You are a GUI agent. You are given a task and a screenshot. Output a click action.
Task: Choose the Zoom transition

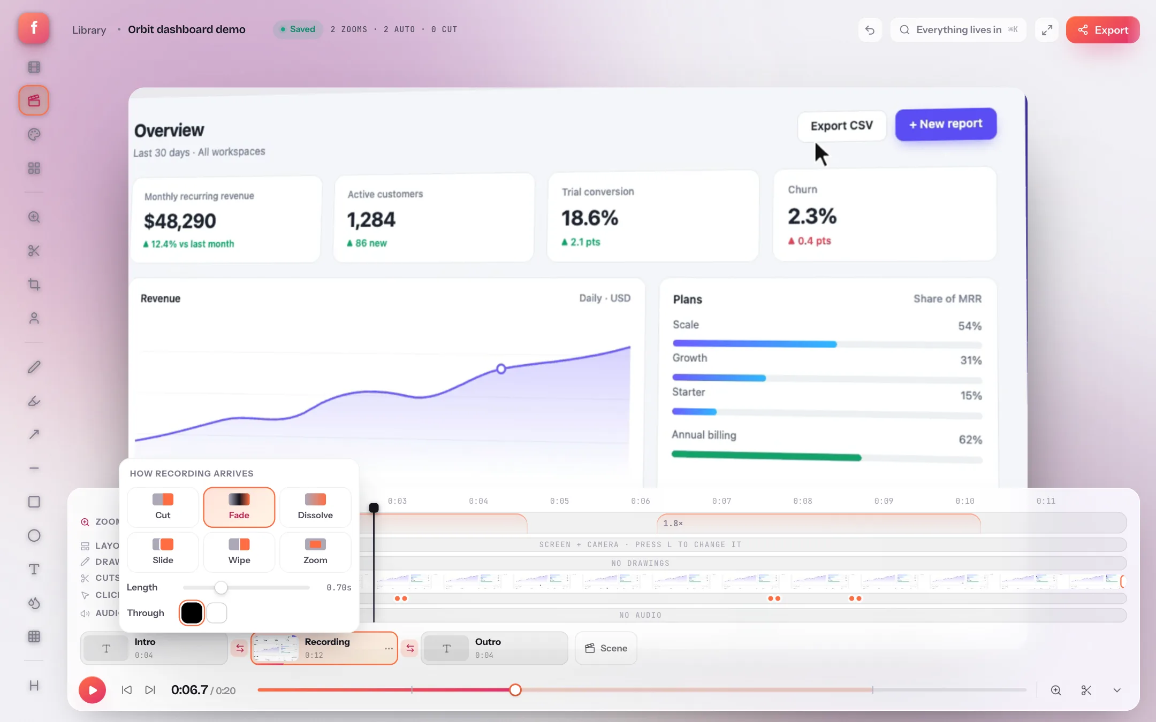(x=315, y=552)
